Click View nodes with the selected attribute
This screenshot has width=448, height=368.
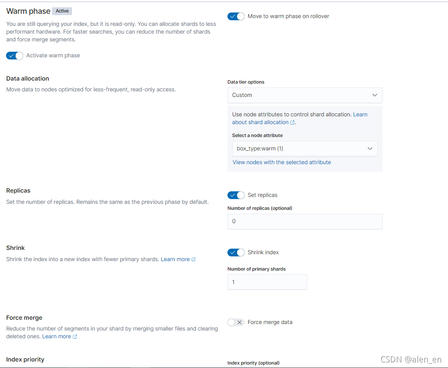coord(282,162)
